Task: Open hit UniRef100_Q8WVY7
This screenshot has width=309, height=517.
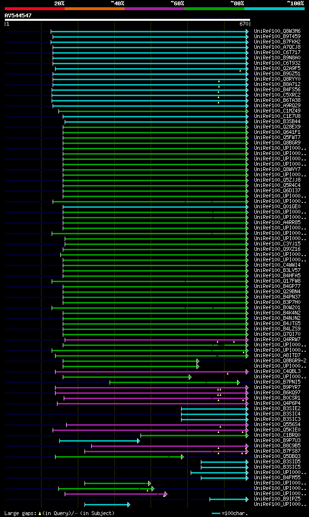Action: pyautogui.click(x=277, y=170)
